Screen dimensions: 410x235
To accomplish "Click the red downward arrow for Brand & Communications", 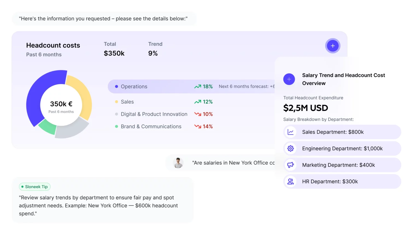I will coord(197,126).
